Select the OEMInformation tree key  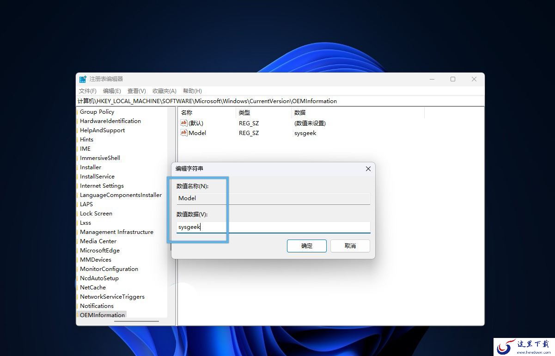click(x=102, y=315)
